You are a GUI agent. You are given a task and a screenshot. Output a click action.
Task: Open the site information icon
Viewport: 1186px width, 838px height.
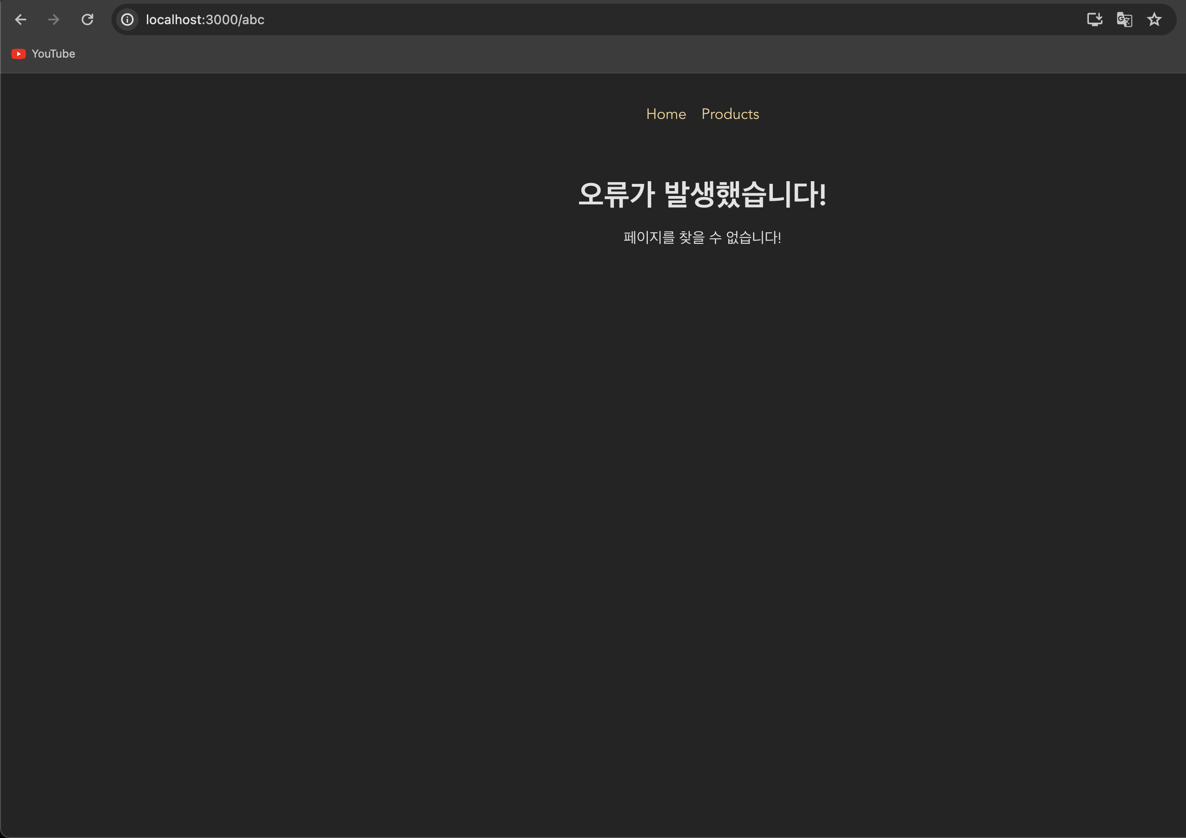pyautogui.click(x=127, y=20)
